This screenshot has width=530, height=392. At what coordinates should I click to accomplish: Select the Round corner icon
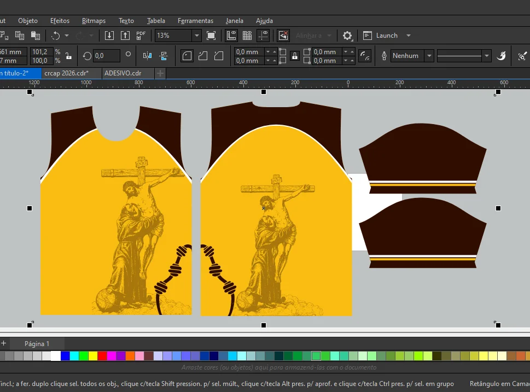(187, 56)
